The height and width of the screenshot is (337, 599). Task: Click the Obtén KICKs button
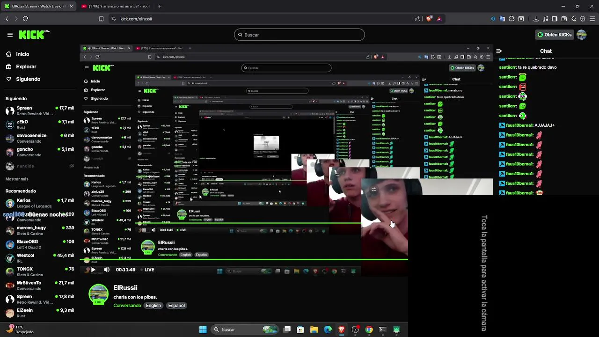(x=555, y=35)
